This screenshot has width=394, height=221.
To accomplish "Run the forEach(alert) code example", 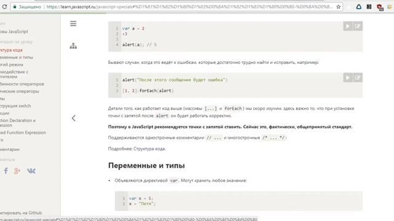I will 348,77.
